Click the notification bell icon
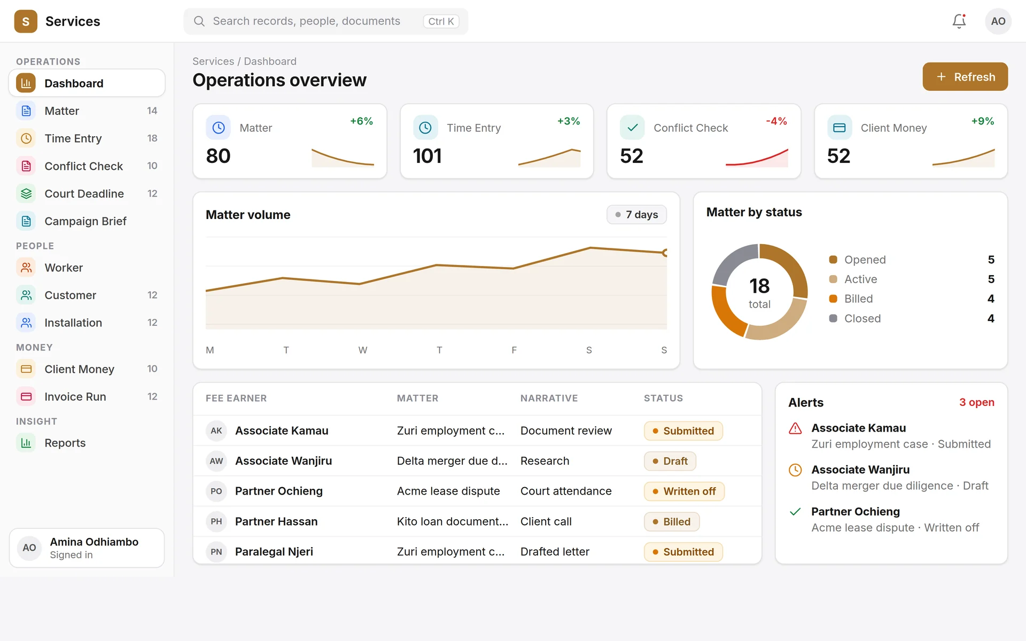 [959, 21]
